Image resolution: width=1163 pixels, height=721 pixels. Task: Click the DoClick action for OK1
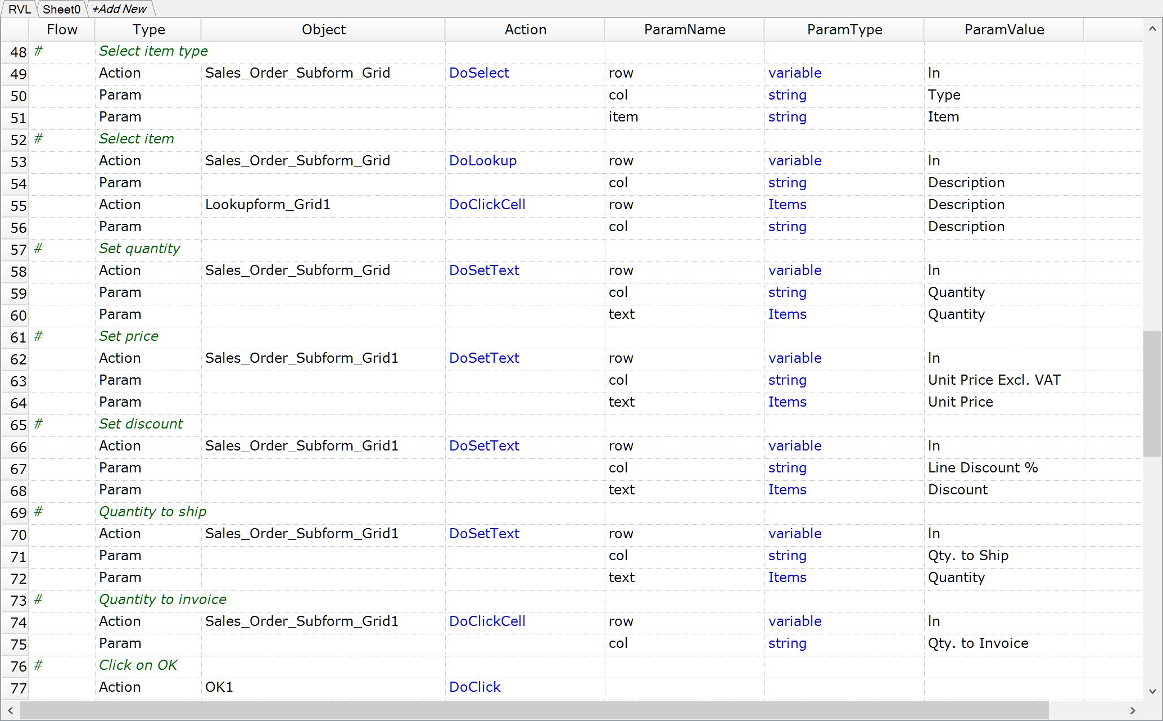(x=474, y=687)
